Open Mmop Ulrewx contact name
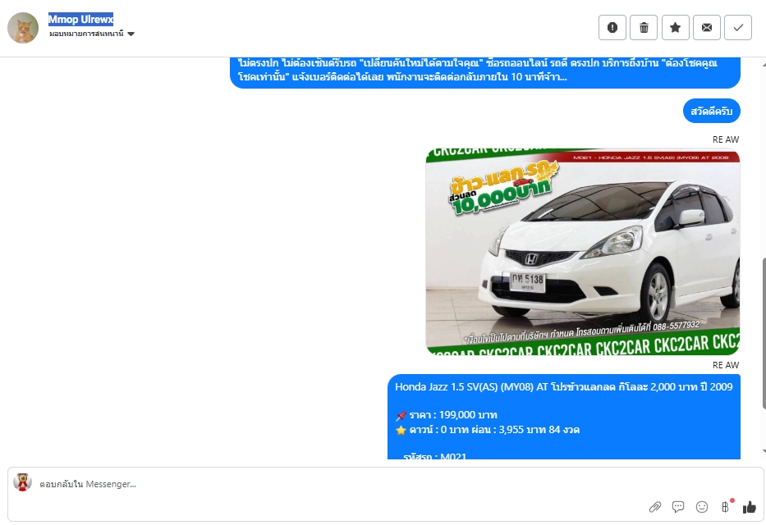The height and width of the screenshot is (525, 766). point(80,19)
